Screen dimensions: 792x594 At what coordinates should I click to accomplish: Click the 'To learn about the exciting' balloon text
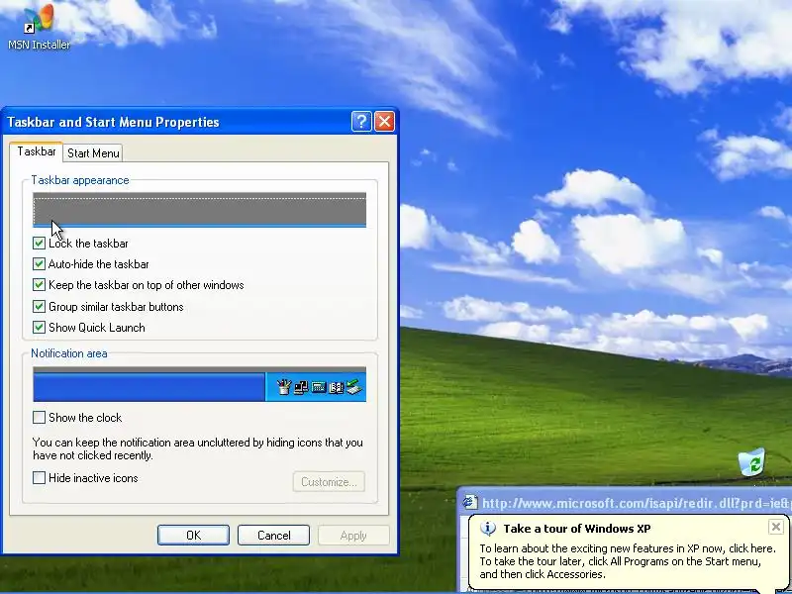[x=627, y=561]
